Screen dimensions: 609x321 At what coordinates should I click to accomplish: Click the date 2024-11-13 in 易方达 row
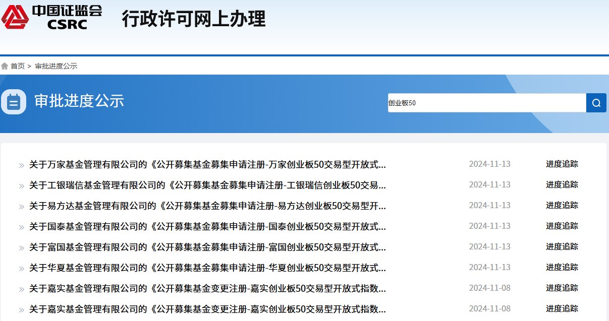(x=489, y=205)
